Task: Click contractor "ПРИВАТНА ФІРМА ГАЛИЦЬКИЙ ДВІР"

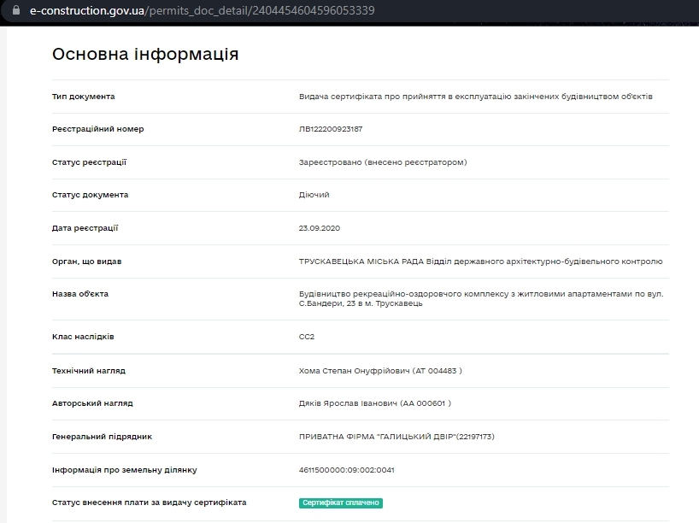Action: click(x=396, y=437)
